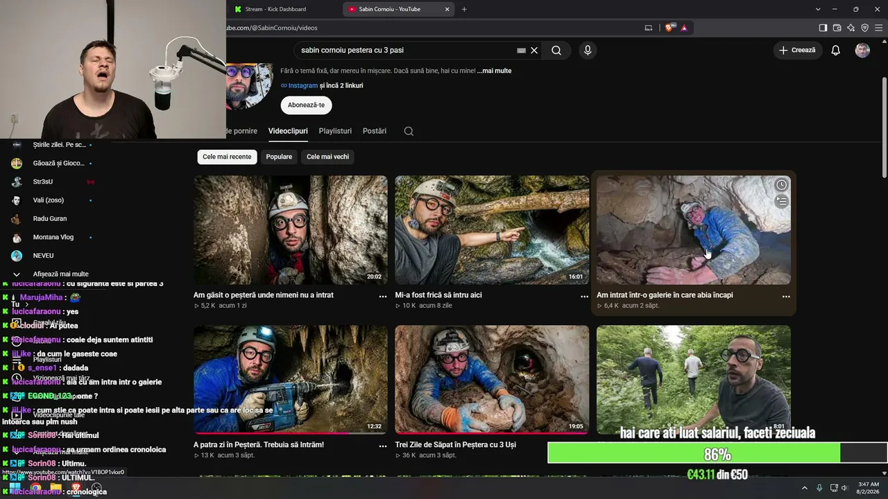This screenshot has width=888, height=499.
Task: Click the scrollbar up arrow
Action: [883, 41]
